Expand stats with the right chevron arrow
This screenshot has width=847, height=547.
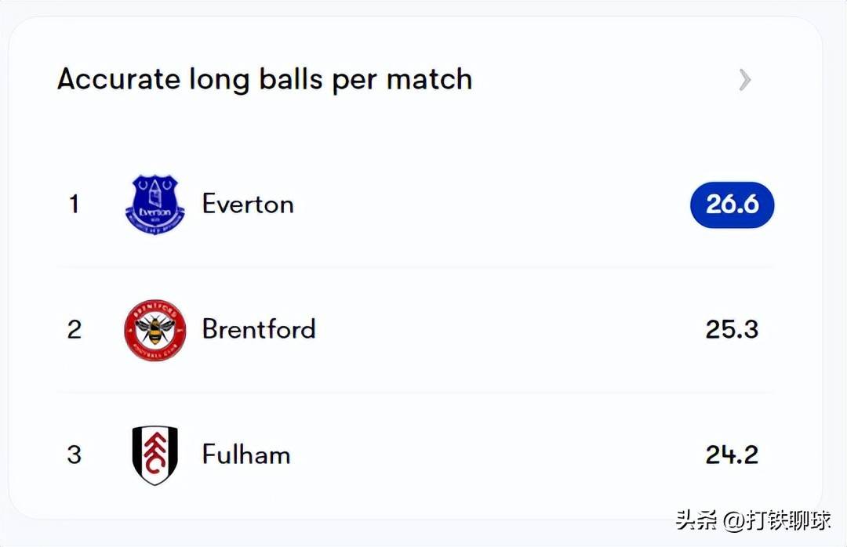pos(745,80)
